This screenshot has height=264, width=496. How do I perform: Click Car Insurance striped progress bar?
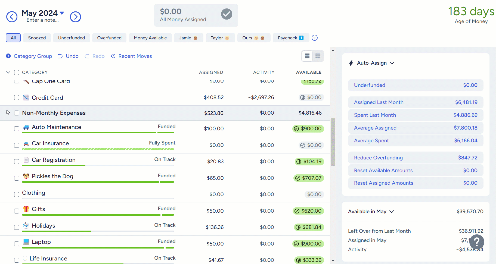click(x=98, y=149)
